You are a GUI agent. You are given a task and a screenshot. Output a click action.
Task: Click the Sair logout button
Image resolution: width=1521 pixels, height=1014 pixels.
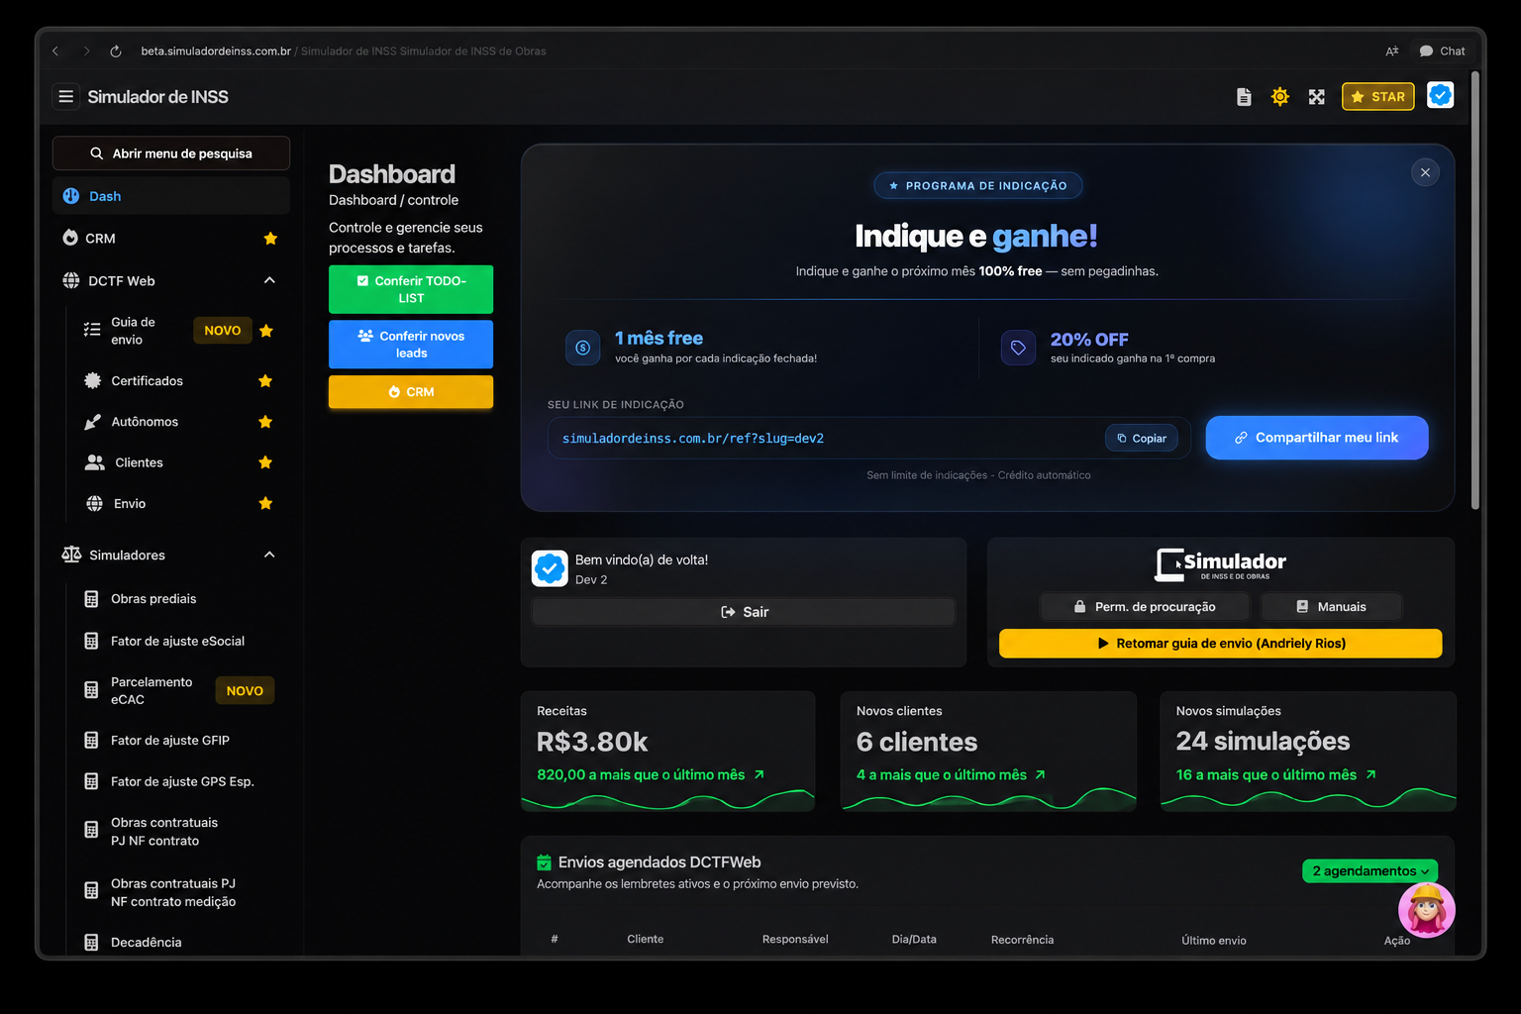(744, 612)
